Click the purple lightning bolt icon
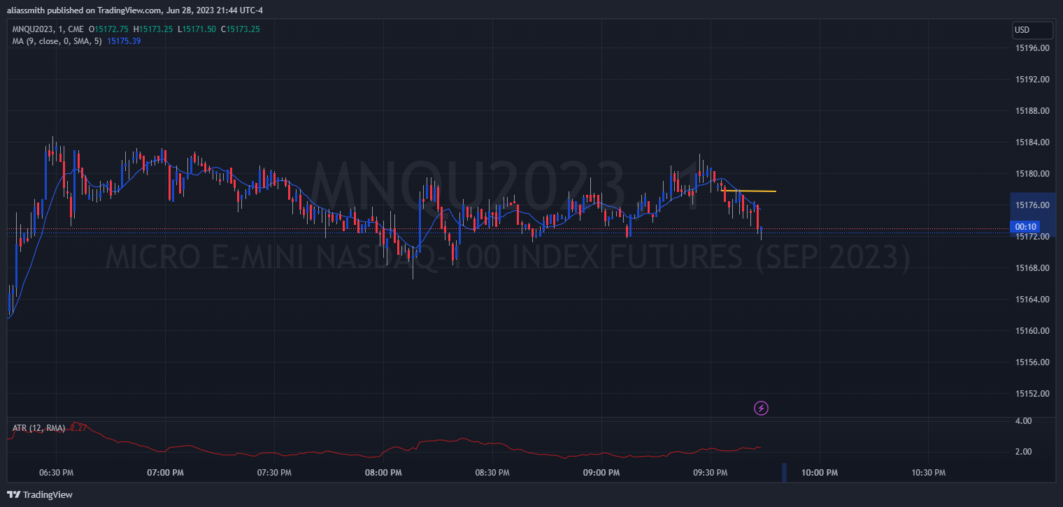The width and height of the screenshot is (1063, 507). point(762,408)
